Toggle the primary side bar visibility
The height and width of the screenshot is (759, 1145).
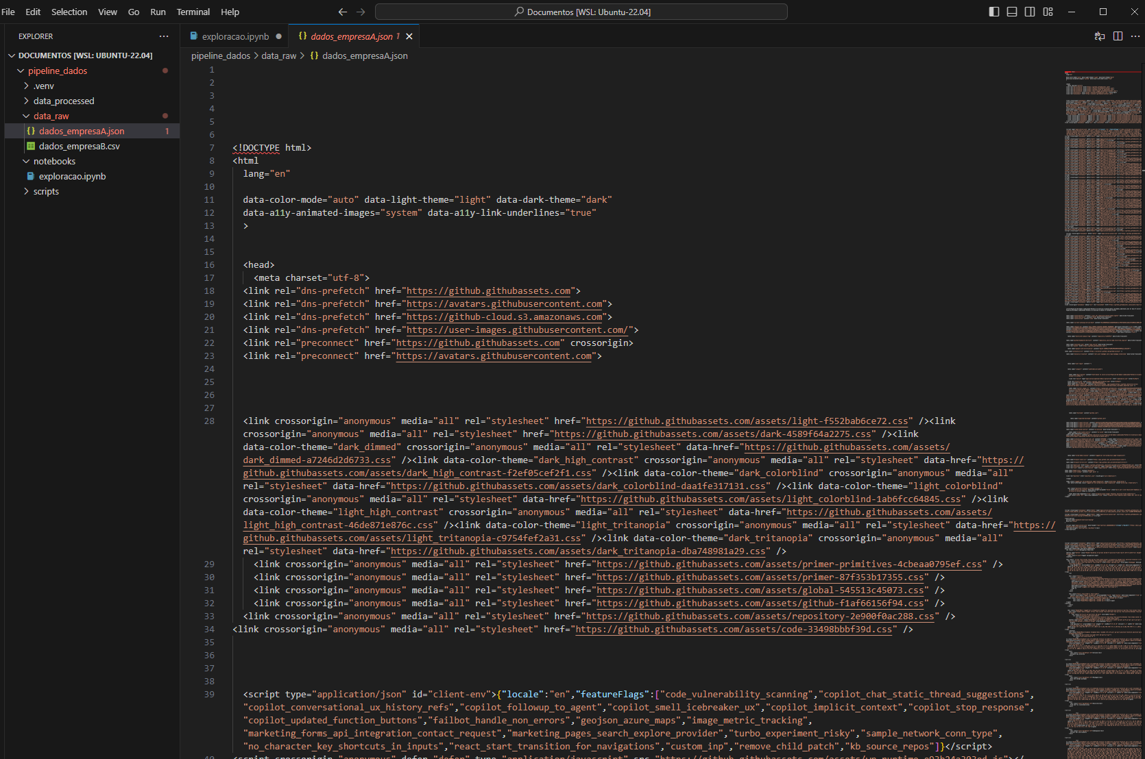[994, 12]
